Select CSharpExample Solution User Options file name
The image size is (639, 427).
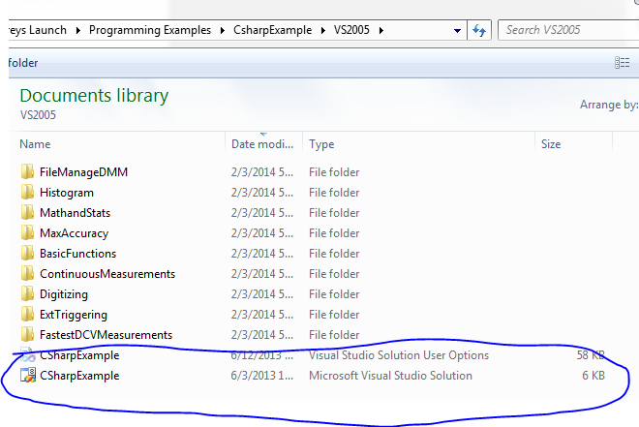[x=79, y=355]
